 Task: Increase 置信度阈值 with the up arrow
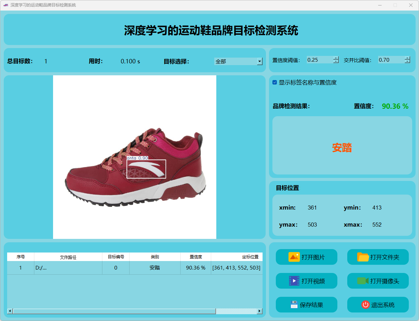tap(336, 58)
